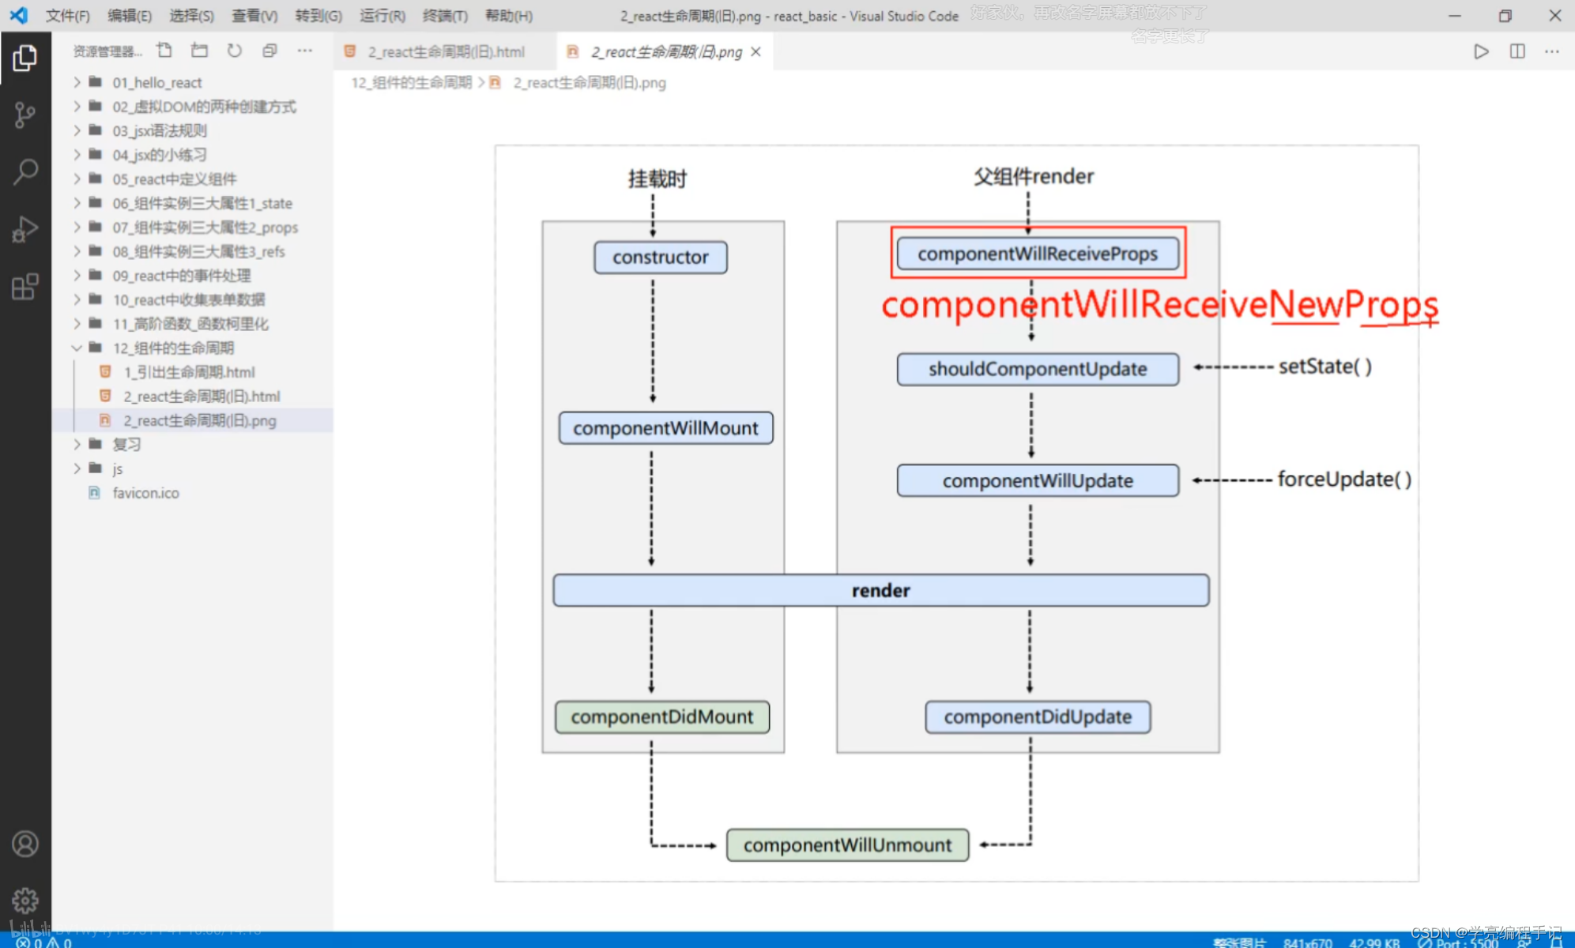
Task: Expand the 10_react中收集表单数据 folder
Action: point(193,299)
